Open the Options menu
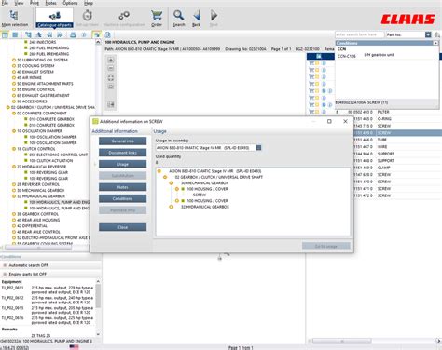Image resolution: width=442 pixels, height=350 pixels. 70,3
